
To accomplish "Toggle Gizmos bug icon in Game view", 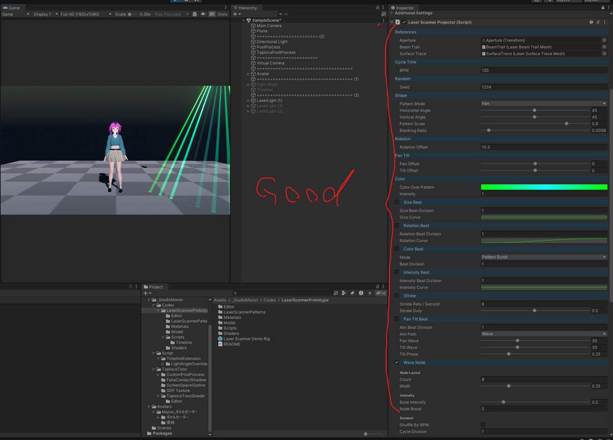I will coord(195,14).
